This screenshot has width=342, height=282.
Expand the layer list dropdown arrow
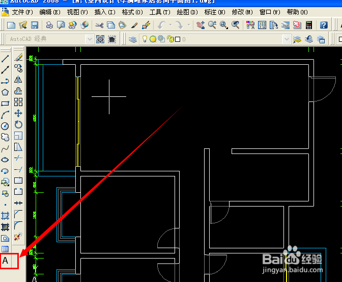287,39
